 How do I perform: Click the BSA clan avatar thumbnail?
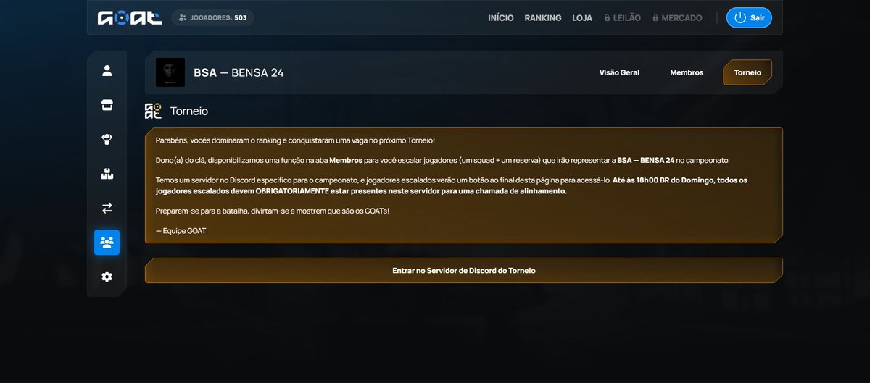170,72
